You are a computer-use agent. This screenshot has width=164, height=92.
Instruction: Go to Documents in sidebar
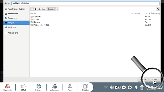coord(16,18)
